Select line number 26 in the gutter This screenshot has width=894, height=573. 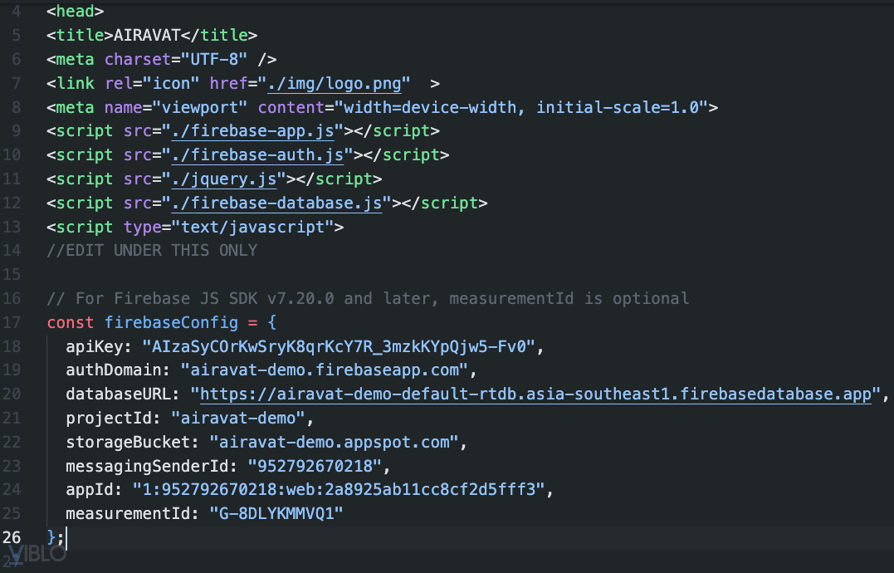(x=12, y=537)
